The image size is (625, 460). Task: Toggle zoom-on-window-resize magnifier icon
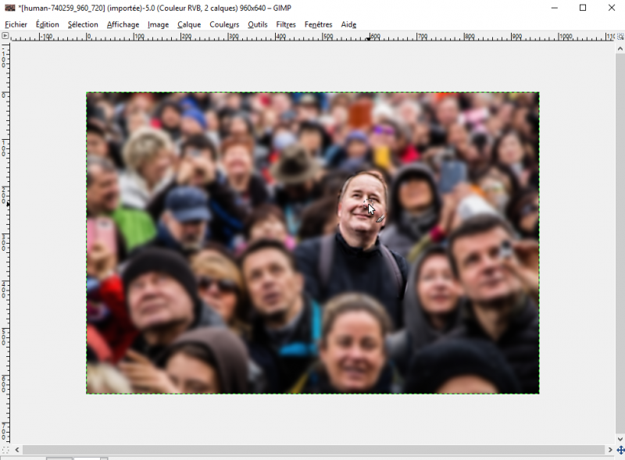620,36
